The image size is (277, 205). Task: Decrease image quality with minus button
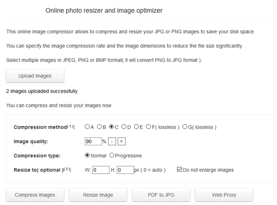coord(112,141)
